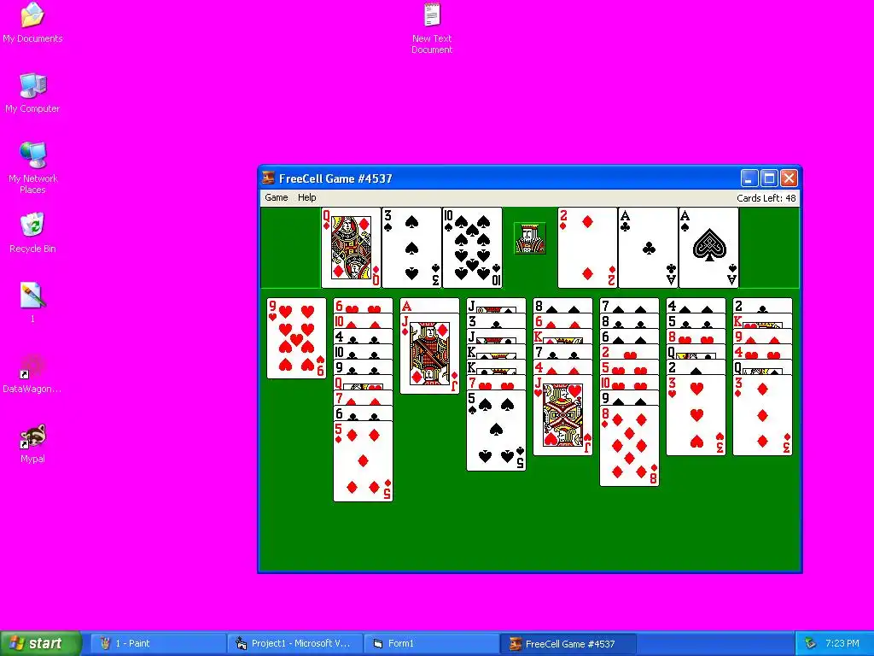Screen dimensions: 874x656
Task: Click the 7 of clubs strip in column five
Action: pos(563,352)
